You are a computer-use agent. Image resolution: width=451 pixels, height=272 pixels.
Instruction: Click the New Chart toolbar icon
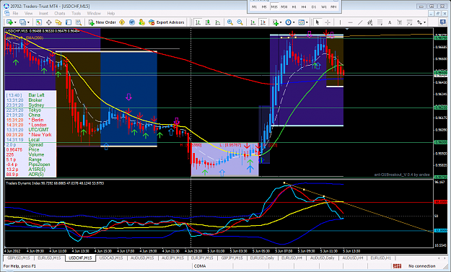click(x=9, y=22)
